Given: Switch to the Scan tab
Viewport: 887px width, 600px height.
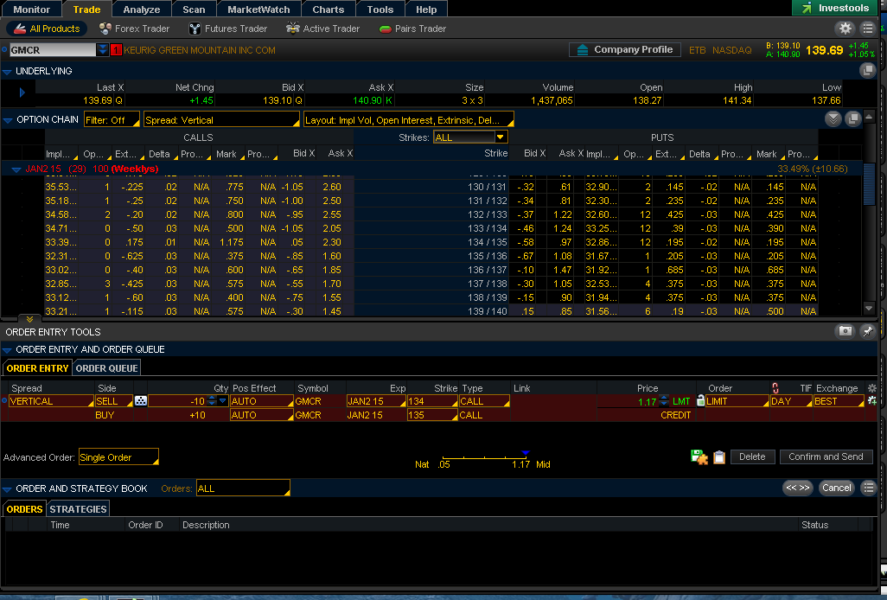Looking at the screenshot, I should tap(194, 9).
